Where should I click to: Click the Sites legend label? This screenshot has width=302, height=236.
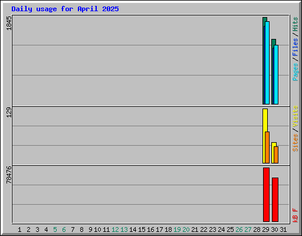(x=296, y=143)
